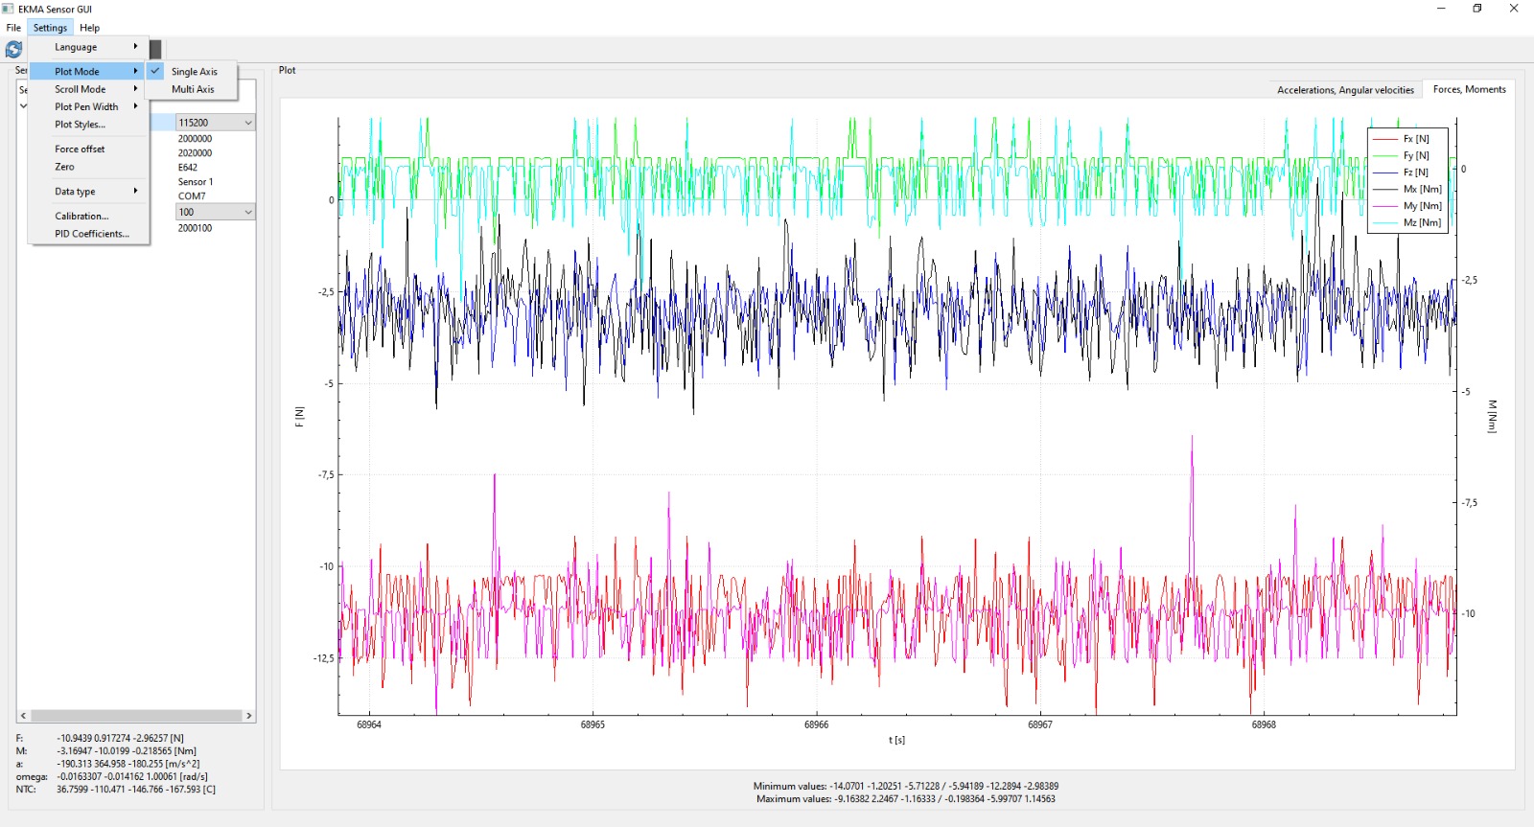Open the 115200 baud rate dropdown
The height and width of the screenshot is (827, 1534).
pyautogui.click(x=247, y=123)
